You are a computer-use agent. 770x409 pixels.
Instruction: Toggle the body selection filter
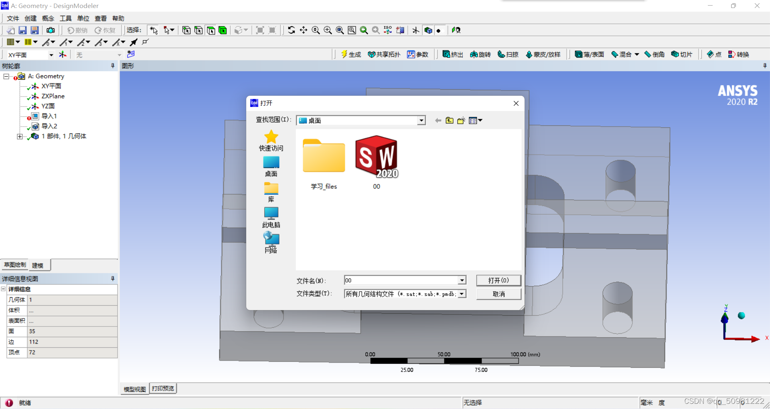pos(223,30)
